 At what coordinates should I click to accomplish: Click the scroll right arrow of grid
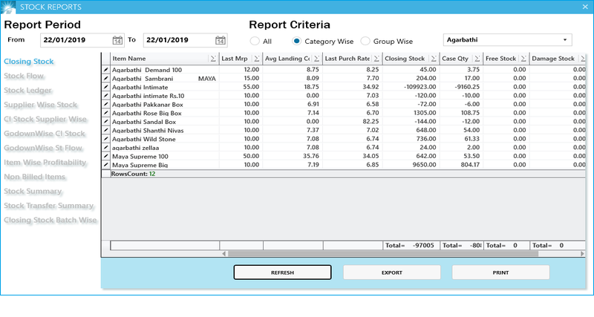point(583,254)
